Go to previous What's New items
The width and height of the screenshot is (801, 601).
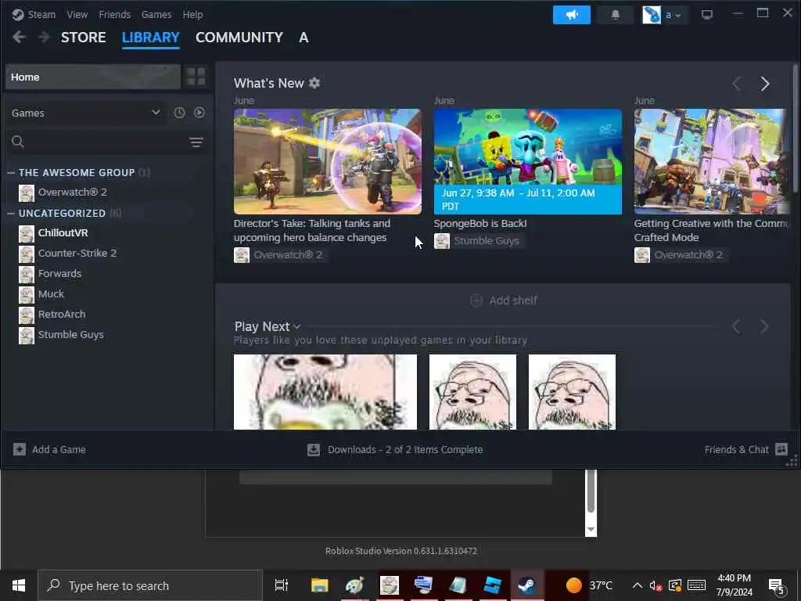point(737,84)
